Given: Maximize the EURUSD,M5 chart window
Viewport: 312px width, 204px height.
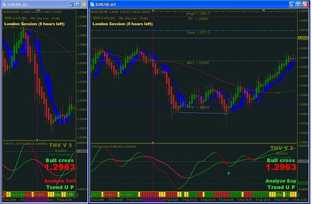Looking at the screenshot, I should (299, 4).
